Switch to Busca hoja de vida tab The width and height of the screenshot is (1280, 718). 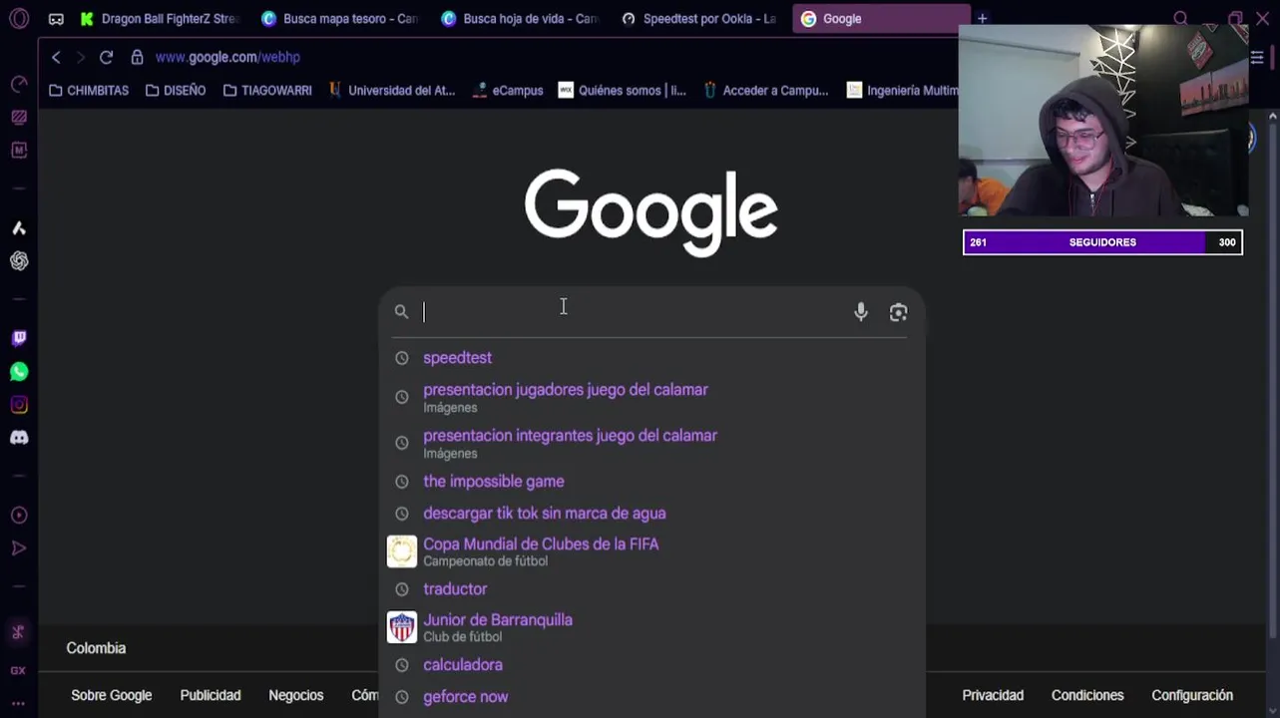pyautogui.click(x=519, y=19)
